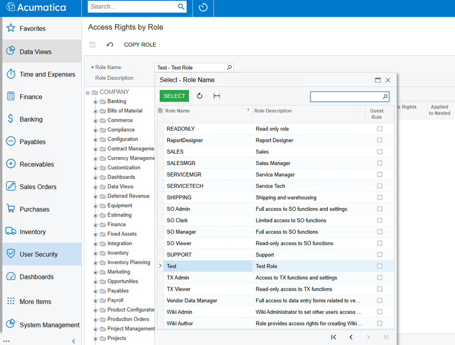The height and width of the screenshot is (345, 455).
Task: Expand the Configuration tree folder
Action: 95,140
